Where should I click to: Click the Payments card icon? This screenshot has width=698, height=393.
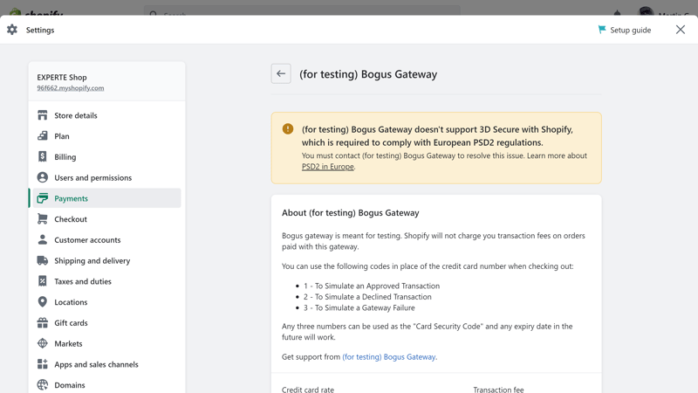tap(42, 198)
